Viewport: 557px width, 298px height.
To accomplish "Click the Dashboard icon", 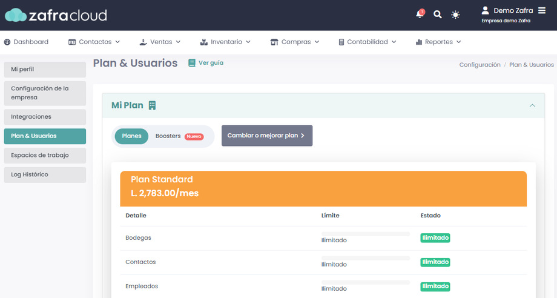I will point(7,42).
